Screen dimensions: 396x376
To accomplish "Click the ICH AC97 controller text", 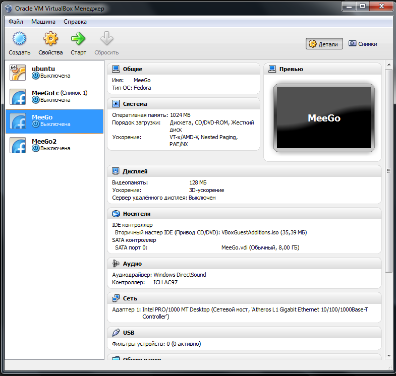I will pyautogui.click(x=165, y=282).
